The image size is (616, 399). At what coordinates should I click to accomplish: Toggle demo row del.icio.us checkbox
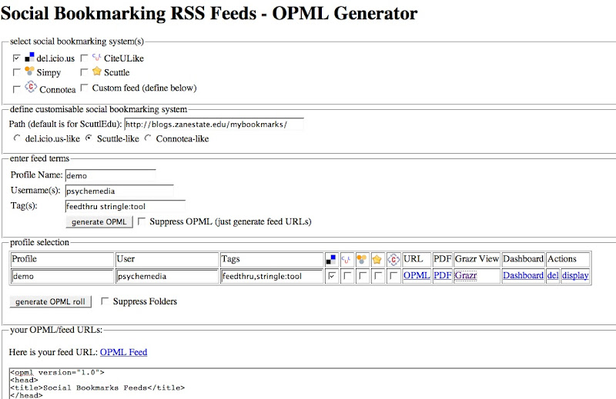(x=332, y=276)
